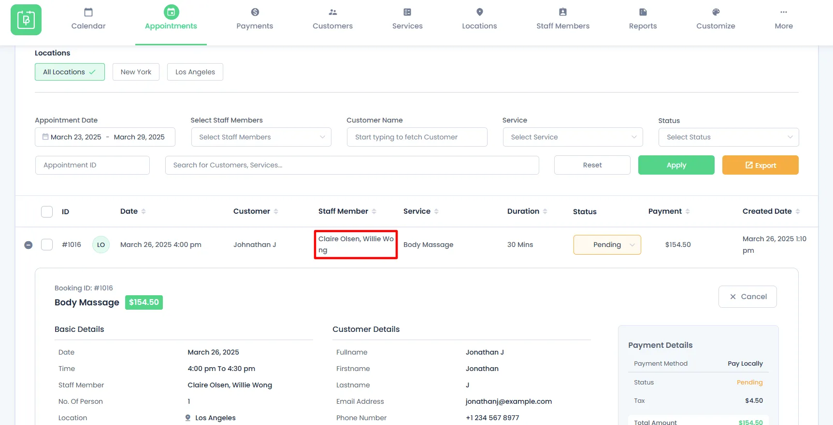The width and height of the screenshot is (833, 425).
Task: Change the Pending status dropdown
Action: click(x=607, y=245)
